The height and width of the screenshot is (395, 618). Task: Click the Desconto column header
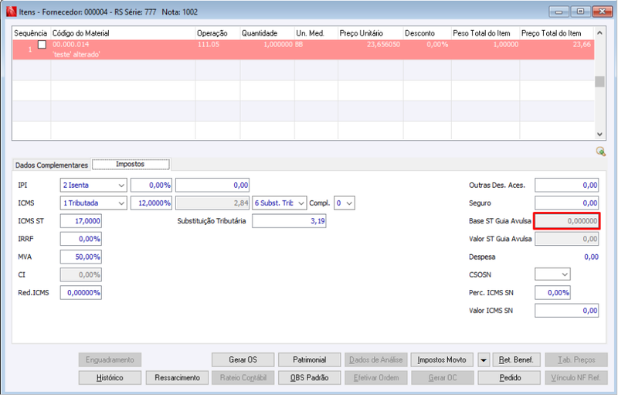tap(427, 33)
